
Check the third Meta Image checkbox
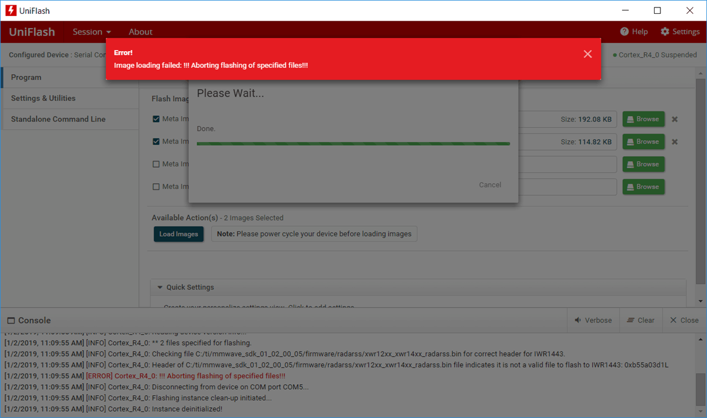(156, 164)
